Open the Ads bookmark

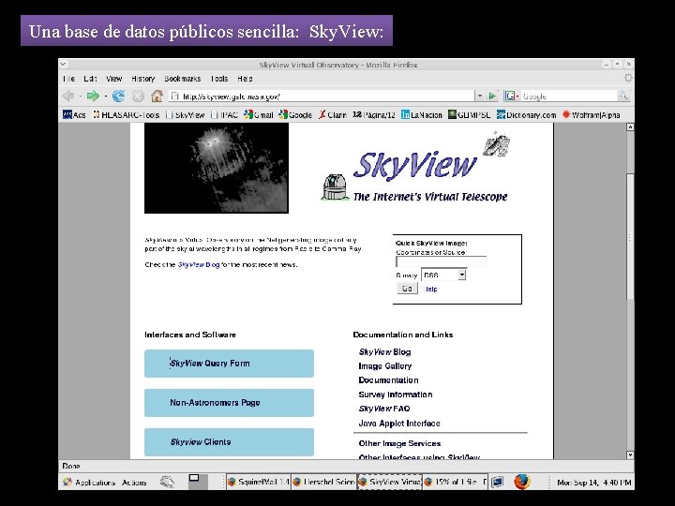pos(74,115)
